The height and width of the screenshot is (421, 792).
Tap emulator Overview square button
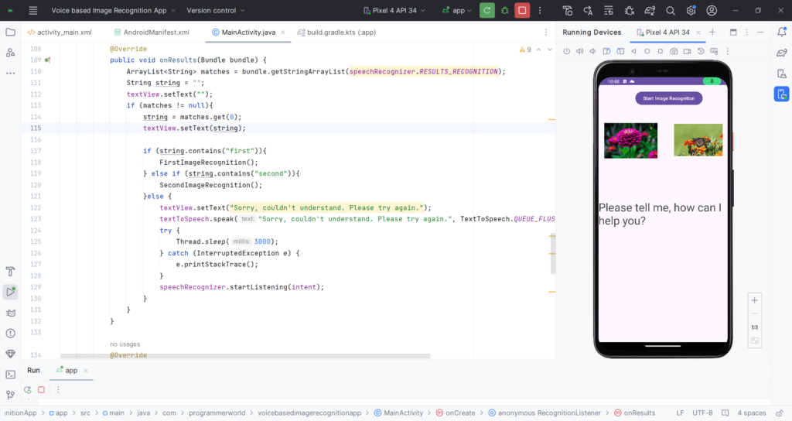(x=661, y=51)
